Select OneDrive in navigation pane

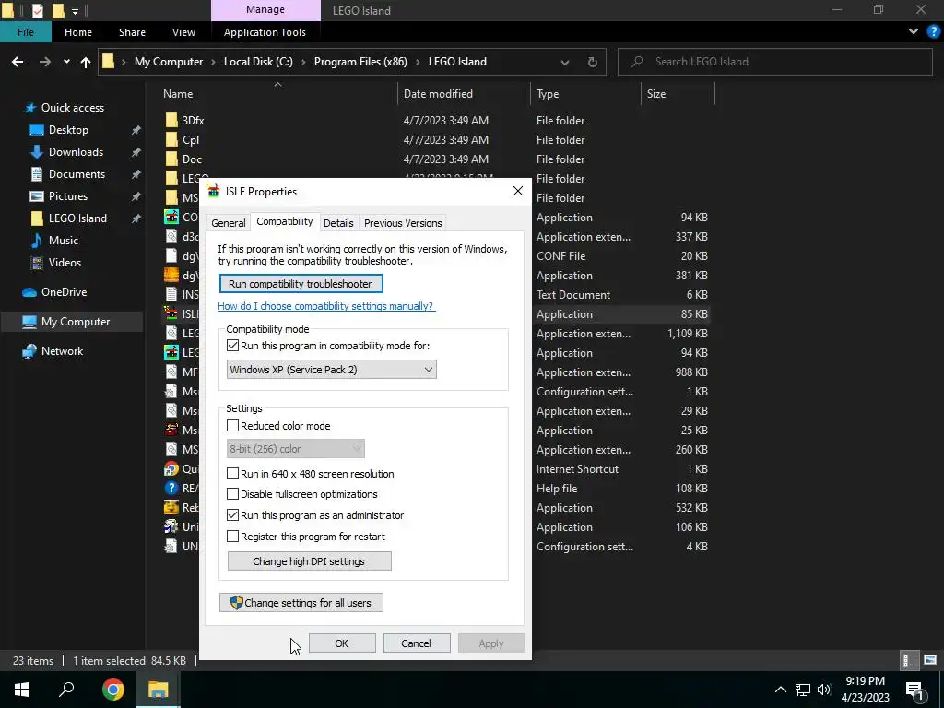pos(64,292)
